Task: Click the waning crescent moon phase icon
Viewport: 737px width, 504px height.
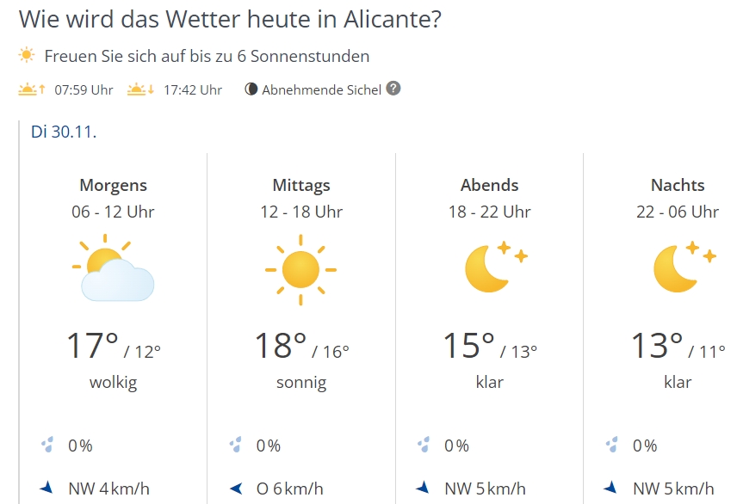Action: pos(251,89)
